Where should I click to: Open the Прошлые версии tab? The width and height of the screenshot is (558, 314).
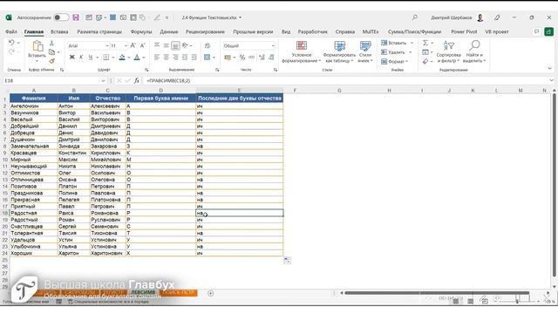pyautogui.click(x=253, y=31)
